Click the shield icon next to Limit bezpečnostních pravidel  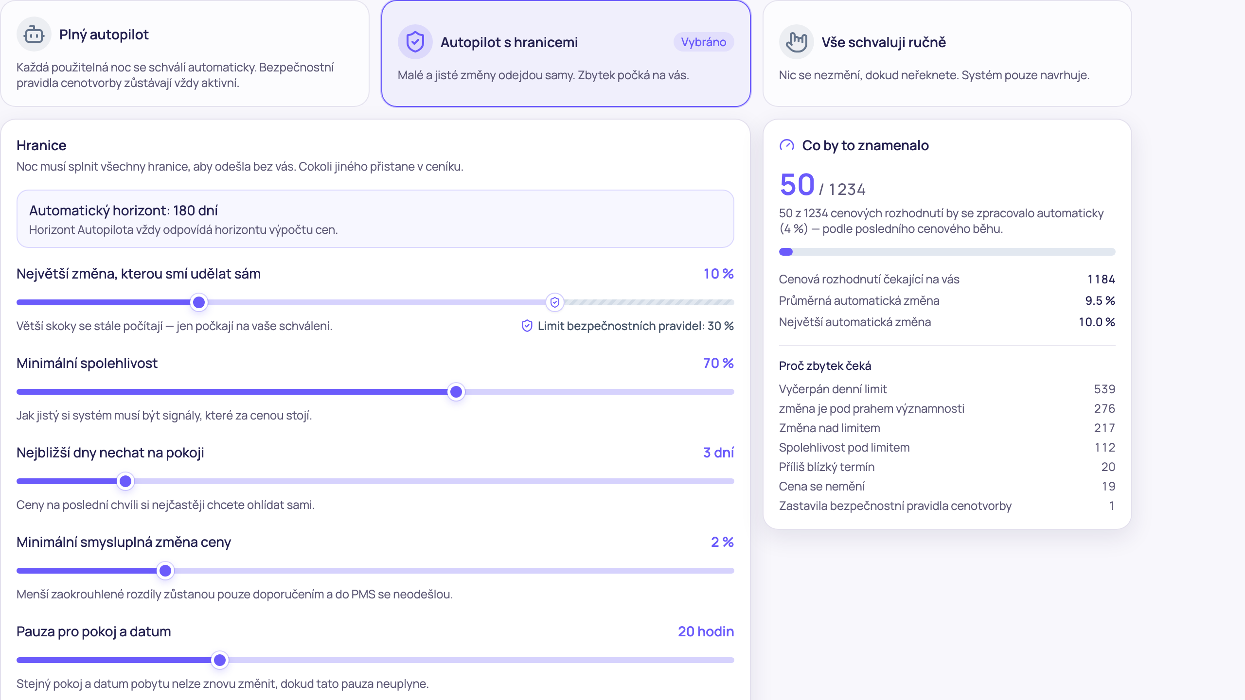pos(527,326)
